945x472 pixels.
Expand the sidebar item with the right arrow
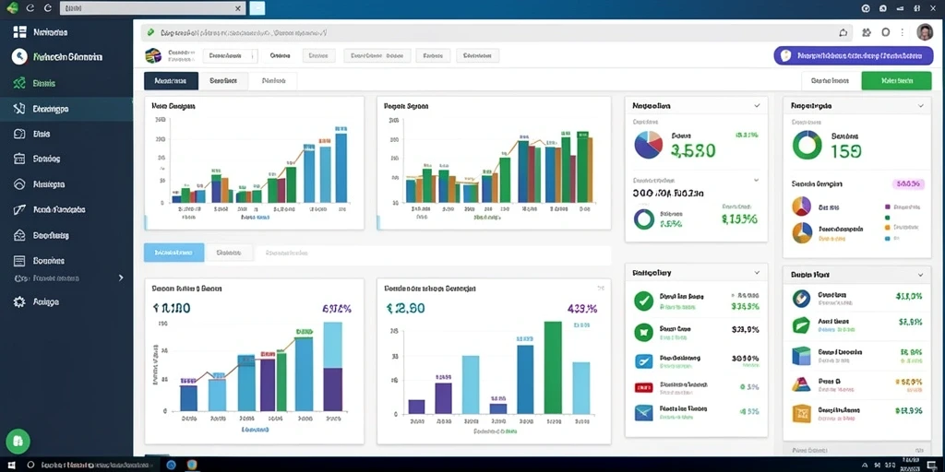(x=121, y=277)
